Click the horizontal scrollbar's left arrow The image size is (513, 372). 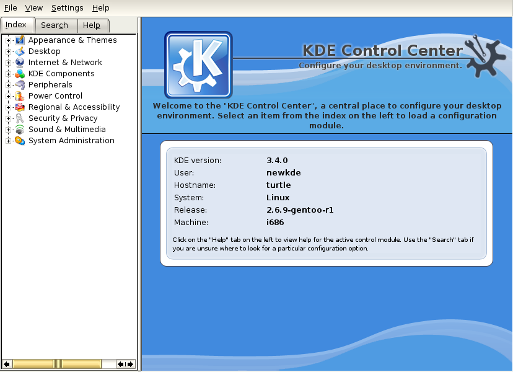tap(7, 364)
